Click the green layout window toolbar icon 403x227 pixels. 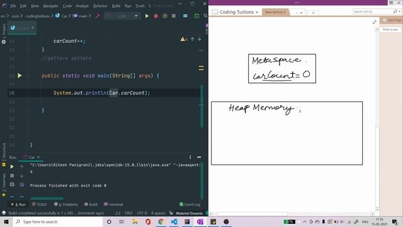[x=196, y=16]
